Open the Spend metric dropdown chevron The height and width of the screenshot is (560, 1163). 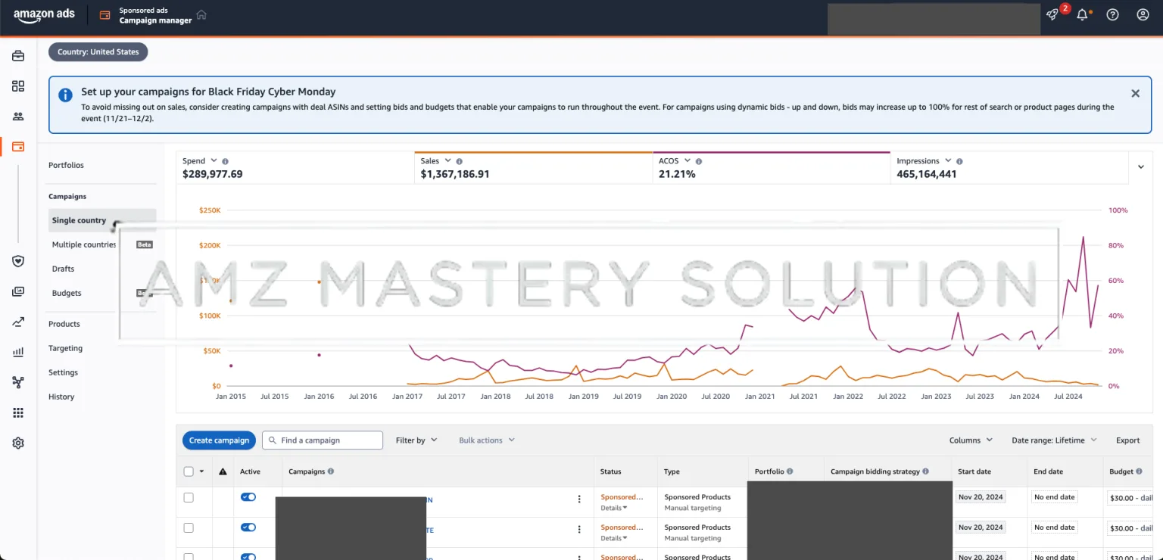click(214, 161)
